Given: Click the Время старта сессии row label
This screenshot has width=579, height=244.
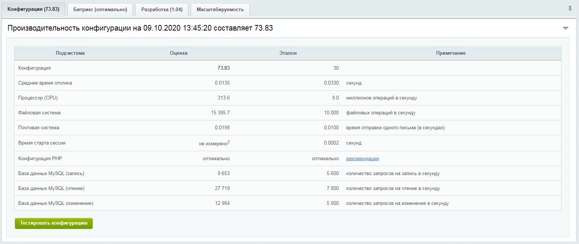Looking at the screenshot, I should tap(42, 143).
